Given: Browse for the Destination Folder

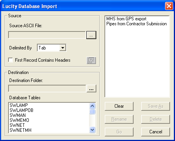Looking at the screenshot, I should [x=91, y=89].
